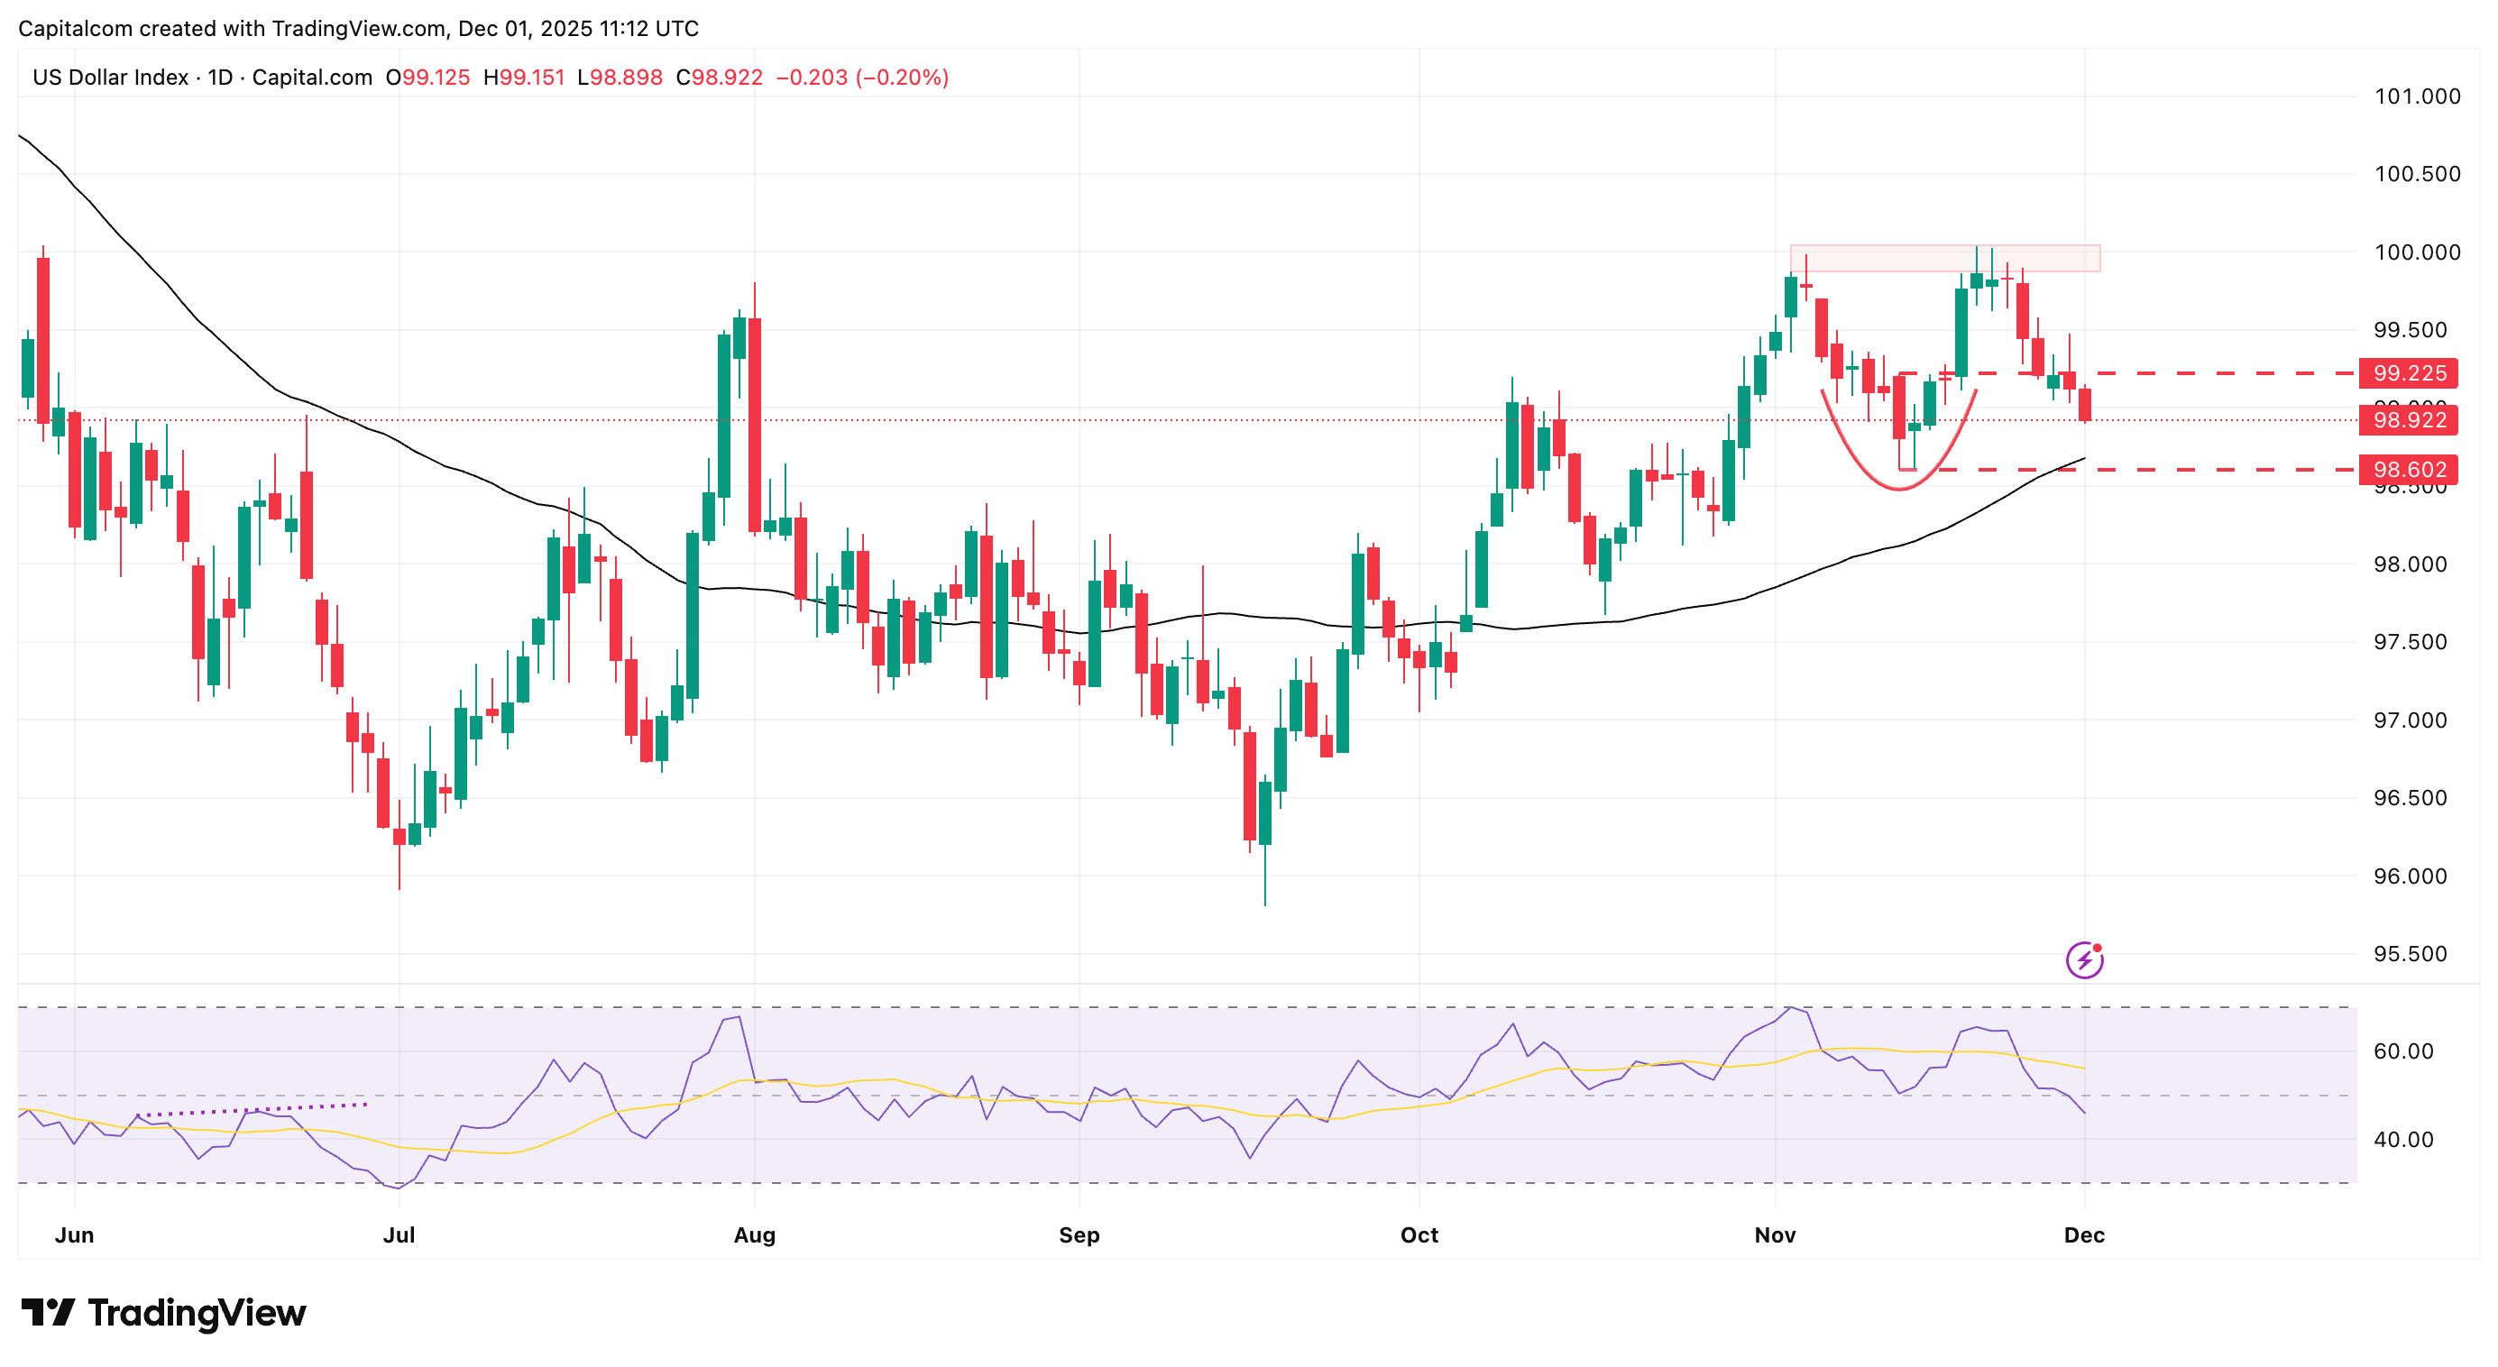Click the US Dollar Index symbol title
This screenshot has width=2498, height=1367.
(x=110, y=78)
